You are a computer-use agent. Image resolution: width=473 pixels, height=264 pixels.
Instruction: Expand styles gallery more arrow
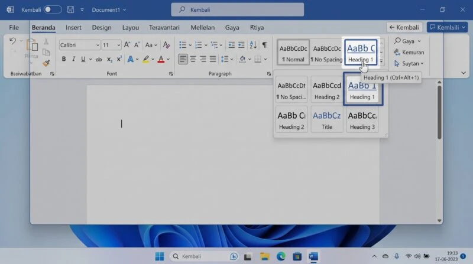click(x=381, y=61)
